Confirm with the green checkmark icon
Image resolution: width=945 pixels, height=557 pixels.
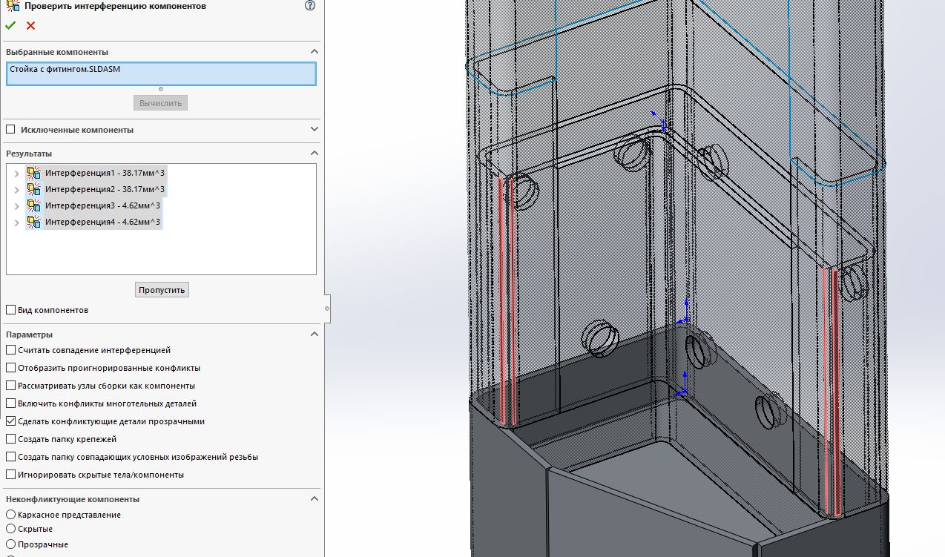10,25
